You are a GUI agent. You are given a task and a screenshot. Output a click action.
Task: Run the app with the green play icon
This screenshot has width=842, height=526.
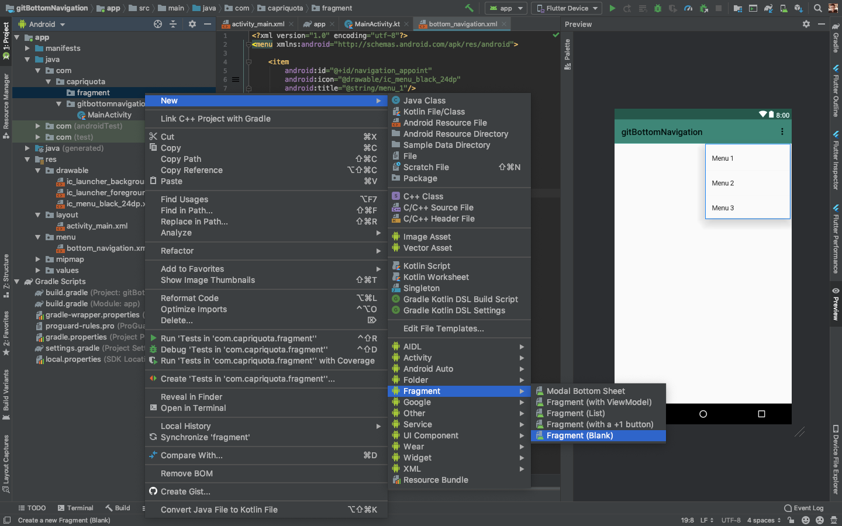[613, 8]
